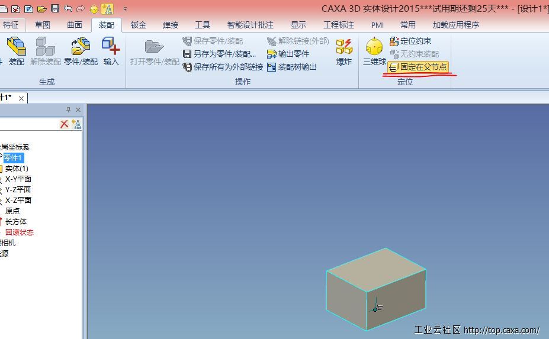Image resolution: width=549 pixels, height=339 pixels.
Task: Switch to the 装配 ribbon tab
Action: (107, 25)
